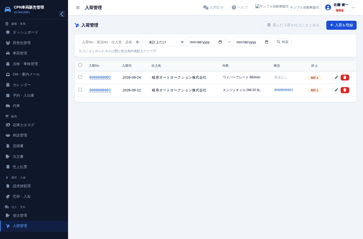
Task: Click the CPN car logo icon
Action: 8,10
